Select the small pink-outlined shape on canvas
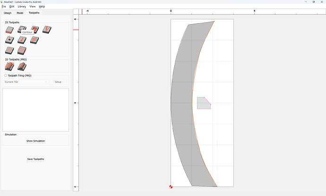326x196 pixels. click(203, 104)
